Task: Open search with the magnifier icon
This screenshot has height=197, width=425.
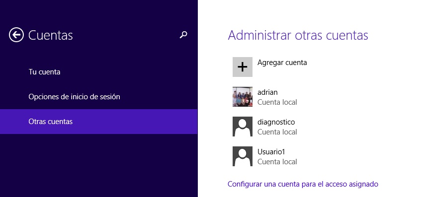Action: click(x=183, y=35)
